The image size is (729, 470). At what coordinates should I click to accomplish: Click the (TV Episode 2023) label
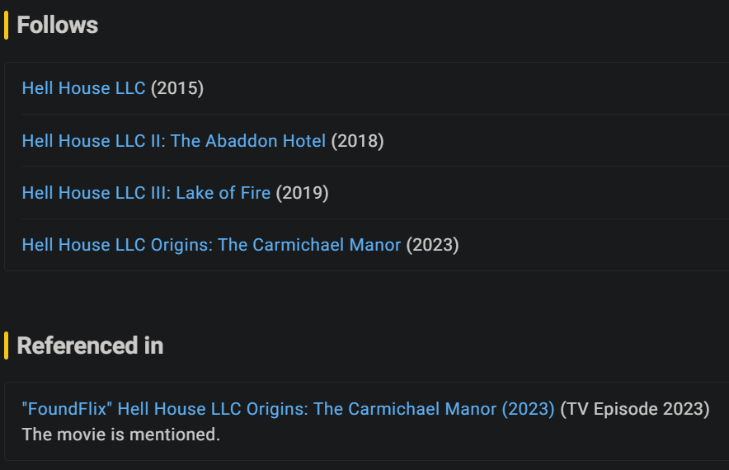click(635, 409)
